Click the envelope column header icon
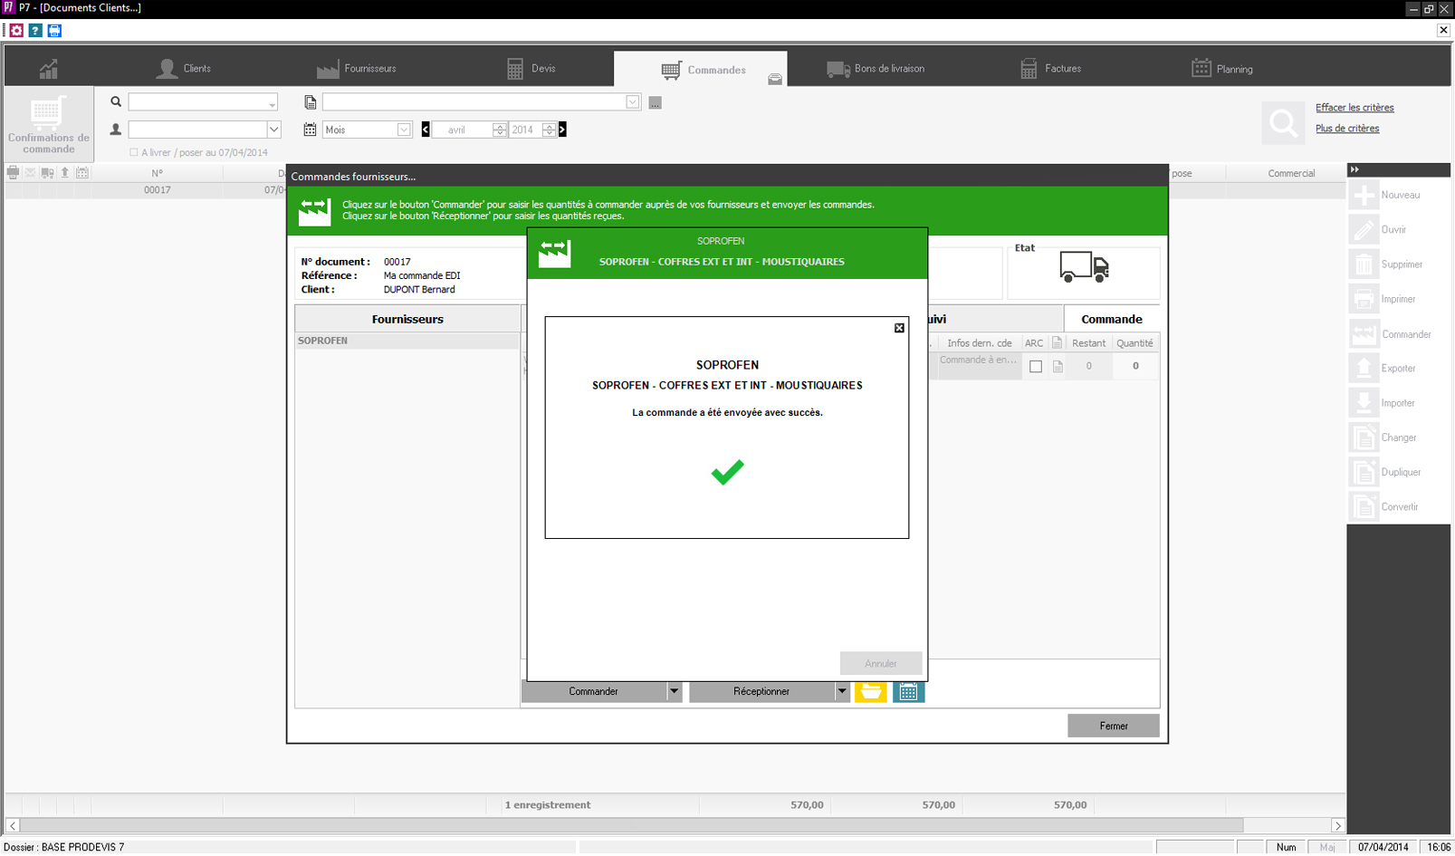The height and width of the screenshot is (856, 1455). coord(30,172)
